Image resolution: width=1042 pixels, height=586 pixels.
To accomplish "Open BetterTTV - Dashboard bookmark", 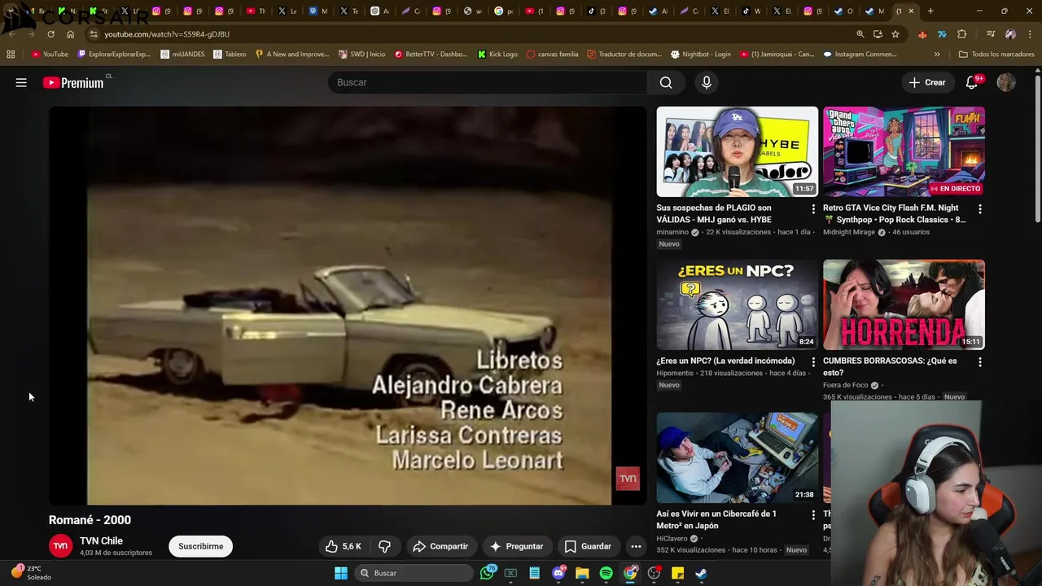I will [431, 55].
